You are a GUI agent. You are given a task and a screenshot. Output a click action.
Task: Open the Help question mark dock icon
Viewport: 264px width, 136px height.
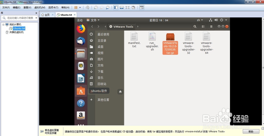pos(81,103)
